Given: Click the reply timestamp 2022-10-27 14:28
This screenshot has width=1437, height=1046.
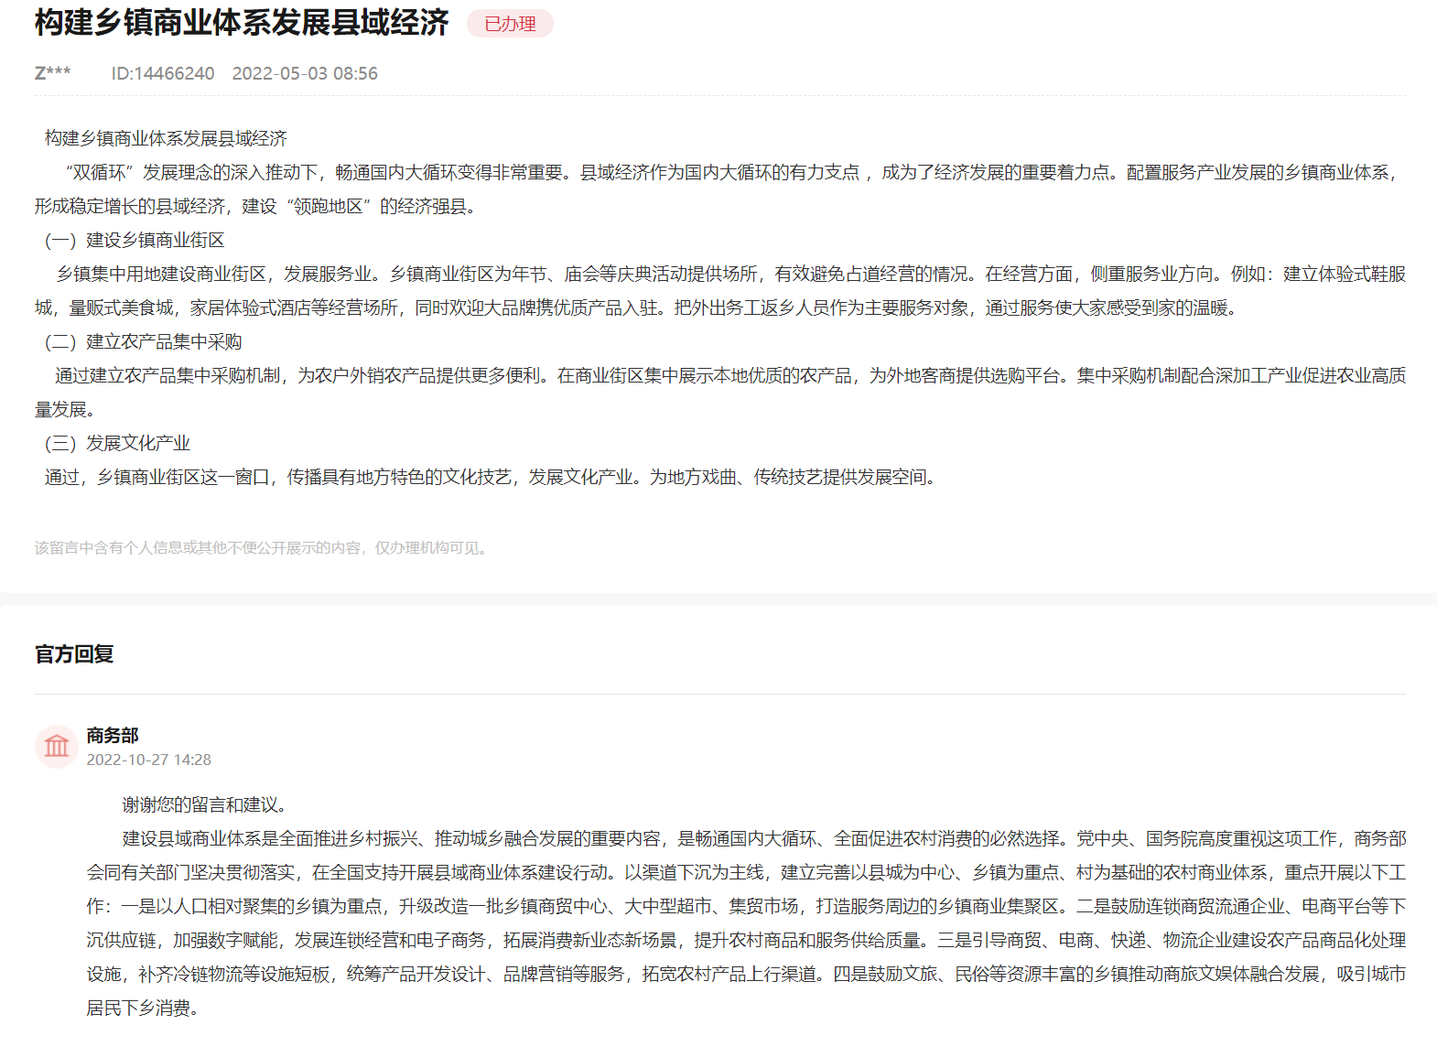Looking at the screenshot, I should [149, 760].
